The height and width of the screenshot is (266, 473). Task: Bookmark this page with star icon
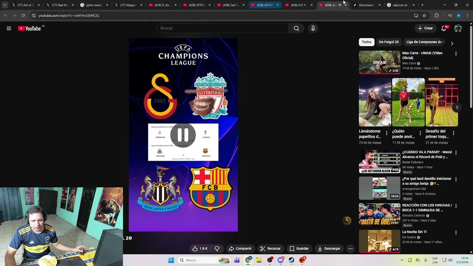[424, 16]
